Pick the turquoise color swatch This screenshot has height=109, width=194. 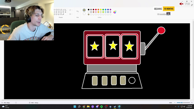[105, 9]
